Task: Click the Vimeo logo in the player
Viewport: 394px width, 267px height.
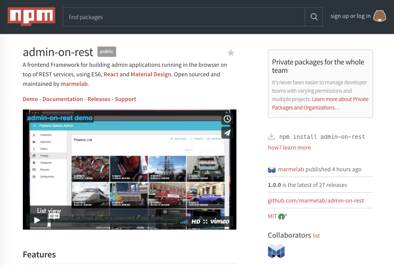Action: pyautogui.click(x=220, y=221)
